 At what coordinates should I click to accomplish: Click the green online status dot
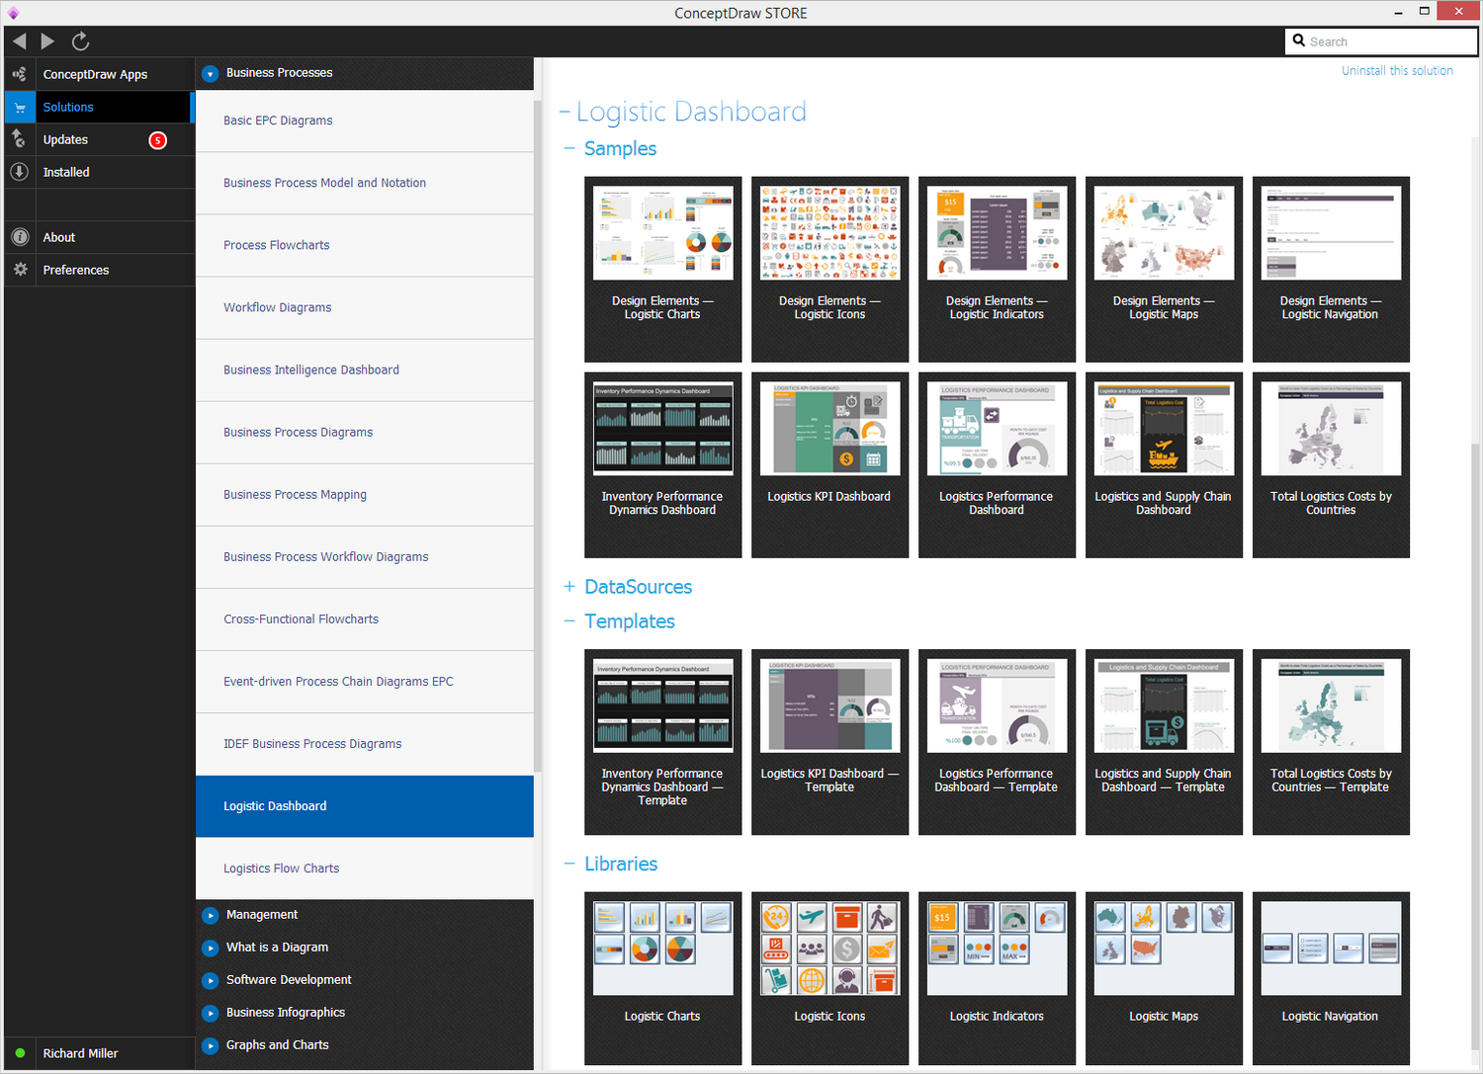point(20,1053)
